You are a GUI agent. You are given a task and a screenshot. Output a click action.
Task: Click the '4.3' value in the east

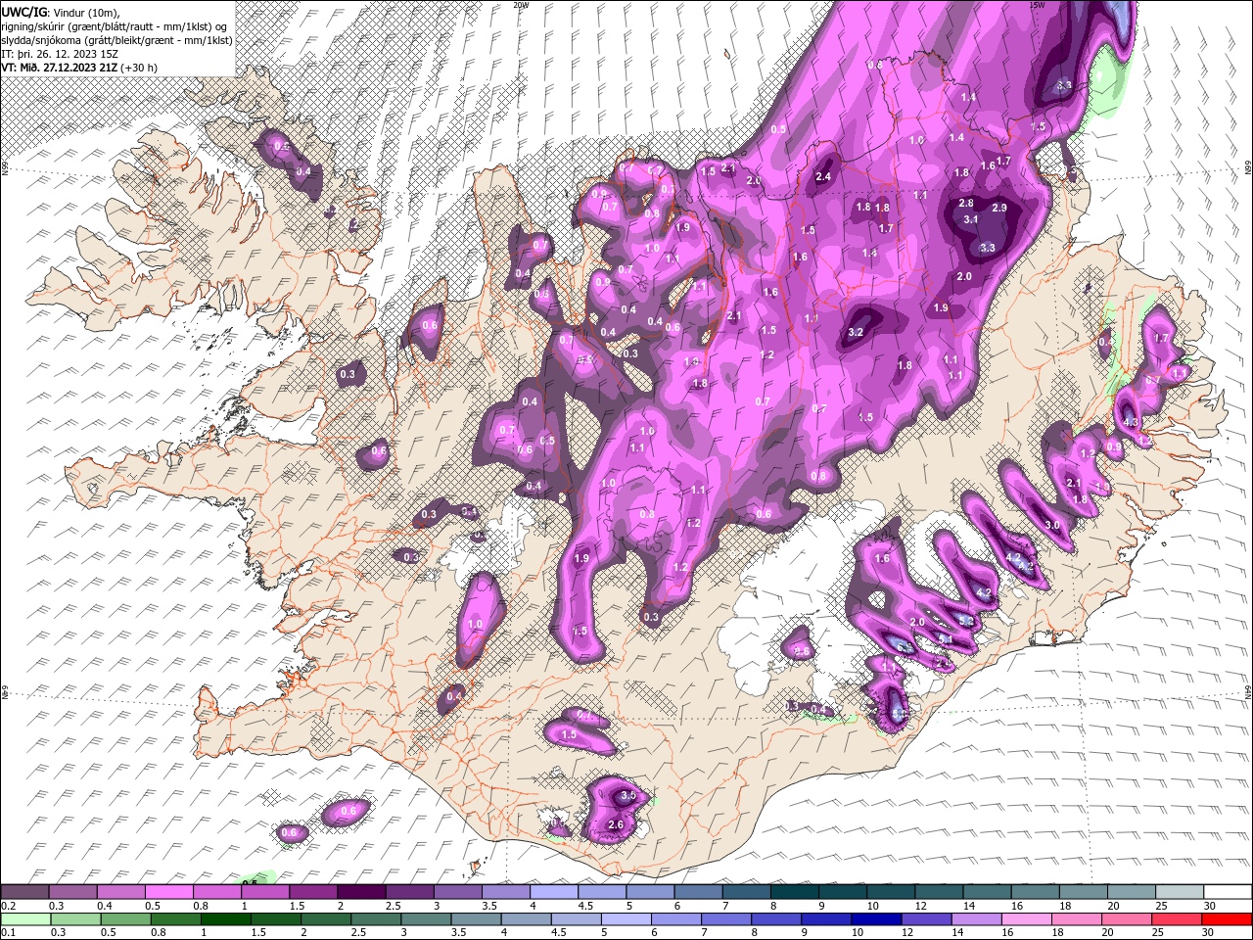(x=1131, y=422)
